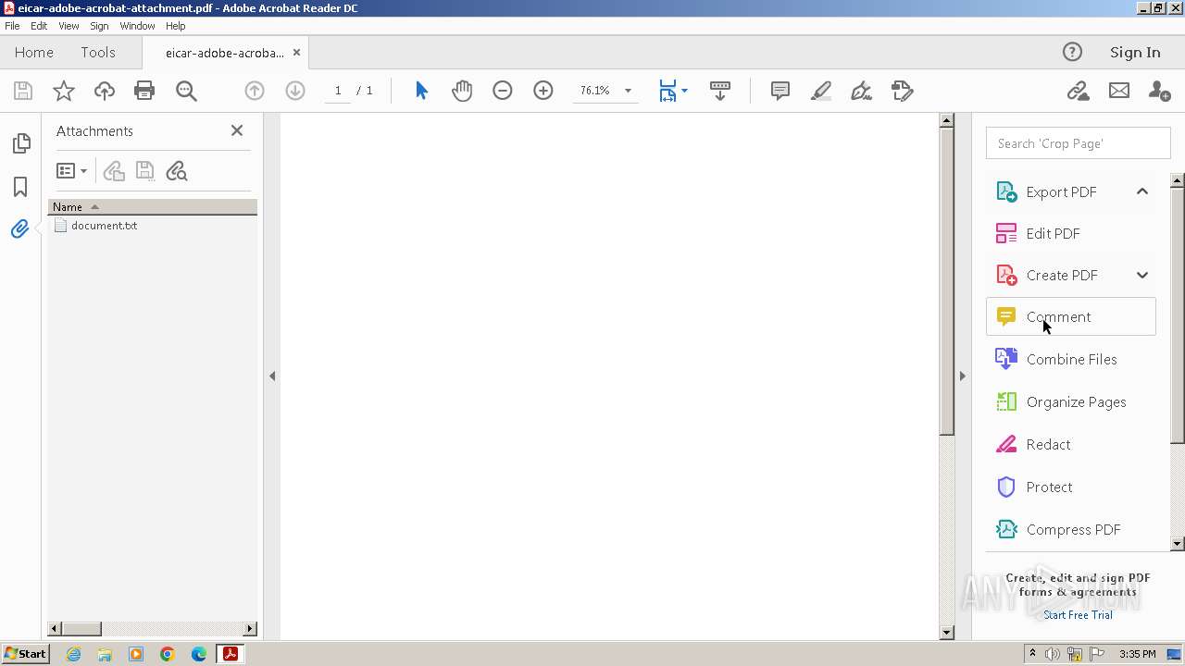Collapse the right tools pane arrow
Screen dimensions: 1185x666
point(962,376)
